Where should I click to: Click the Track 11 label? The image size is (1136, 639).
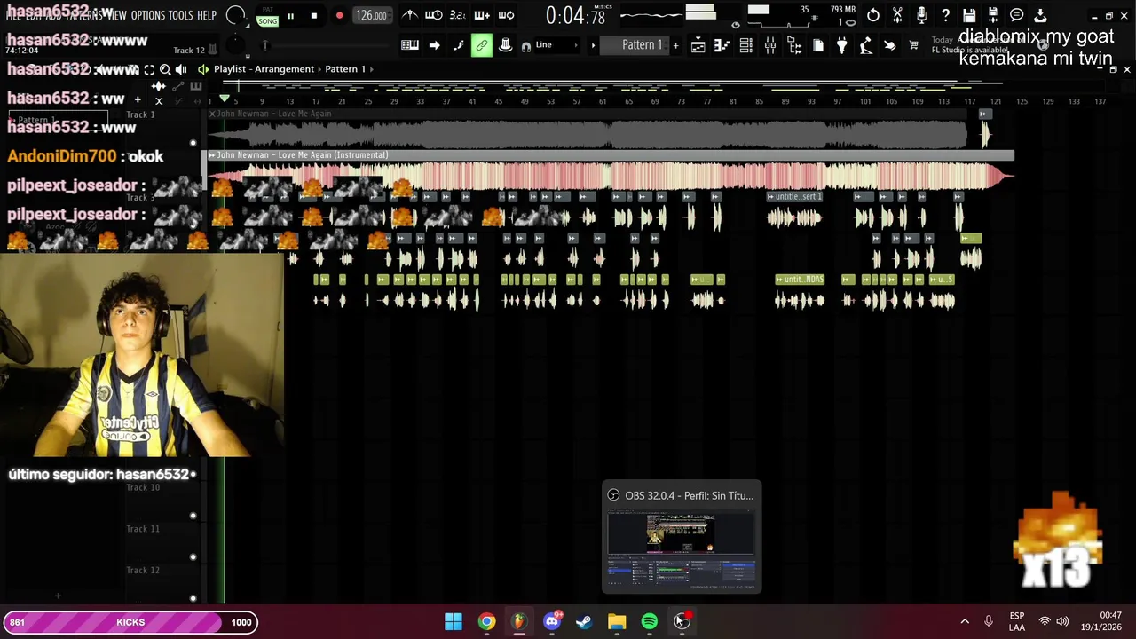143,529
